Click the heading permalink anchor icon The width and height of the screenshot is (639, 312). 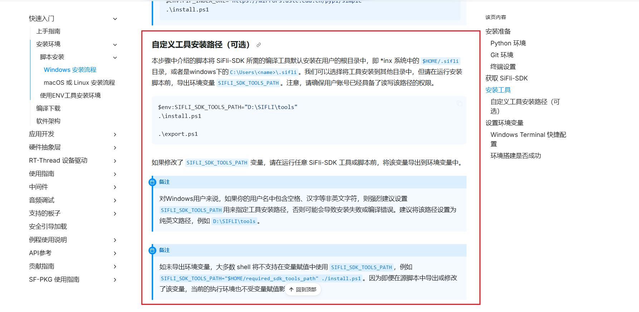point(259,45)
